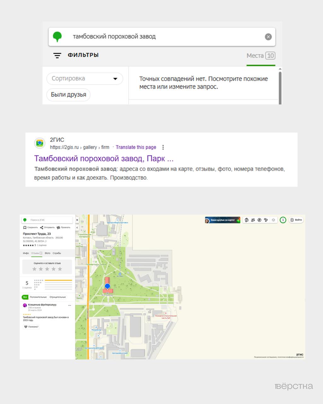The height and width of the screenshot is (404, 323).
Task: Show friends on map via the people icon
Action: 253,220
